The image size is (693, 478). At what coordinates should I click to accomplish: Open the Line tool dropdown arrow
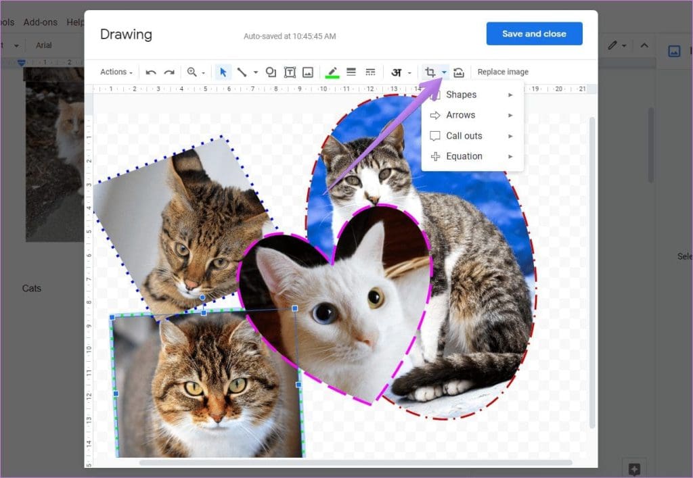click(254, 72)
